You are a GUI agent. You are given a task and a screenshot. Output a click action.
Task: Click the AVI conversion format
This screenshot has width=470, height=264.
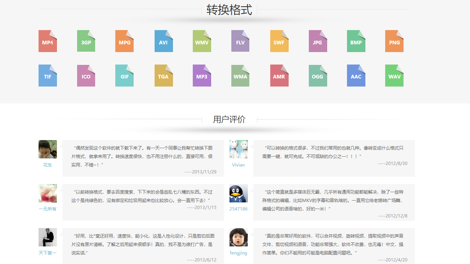tap(163, 41)
